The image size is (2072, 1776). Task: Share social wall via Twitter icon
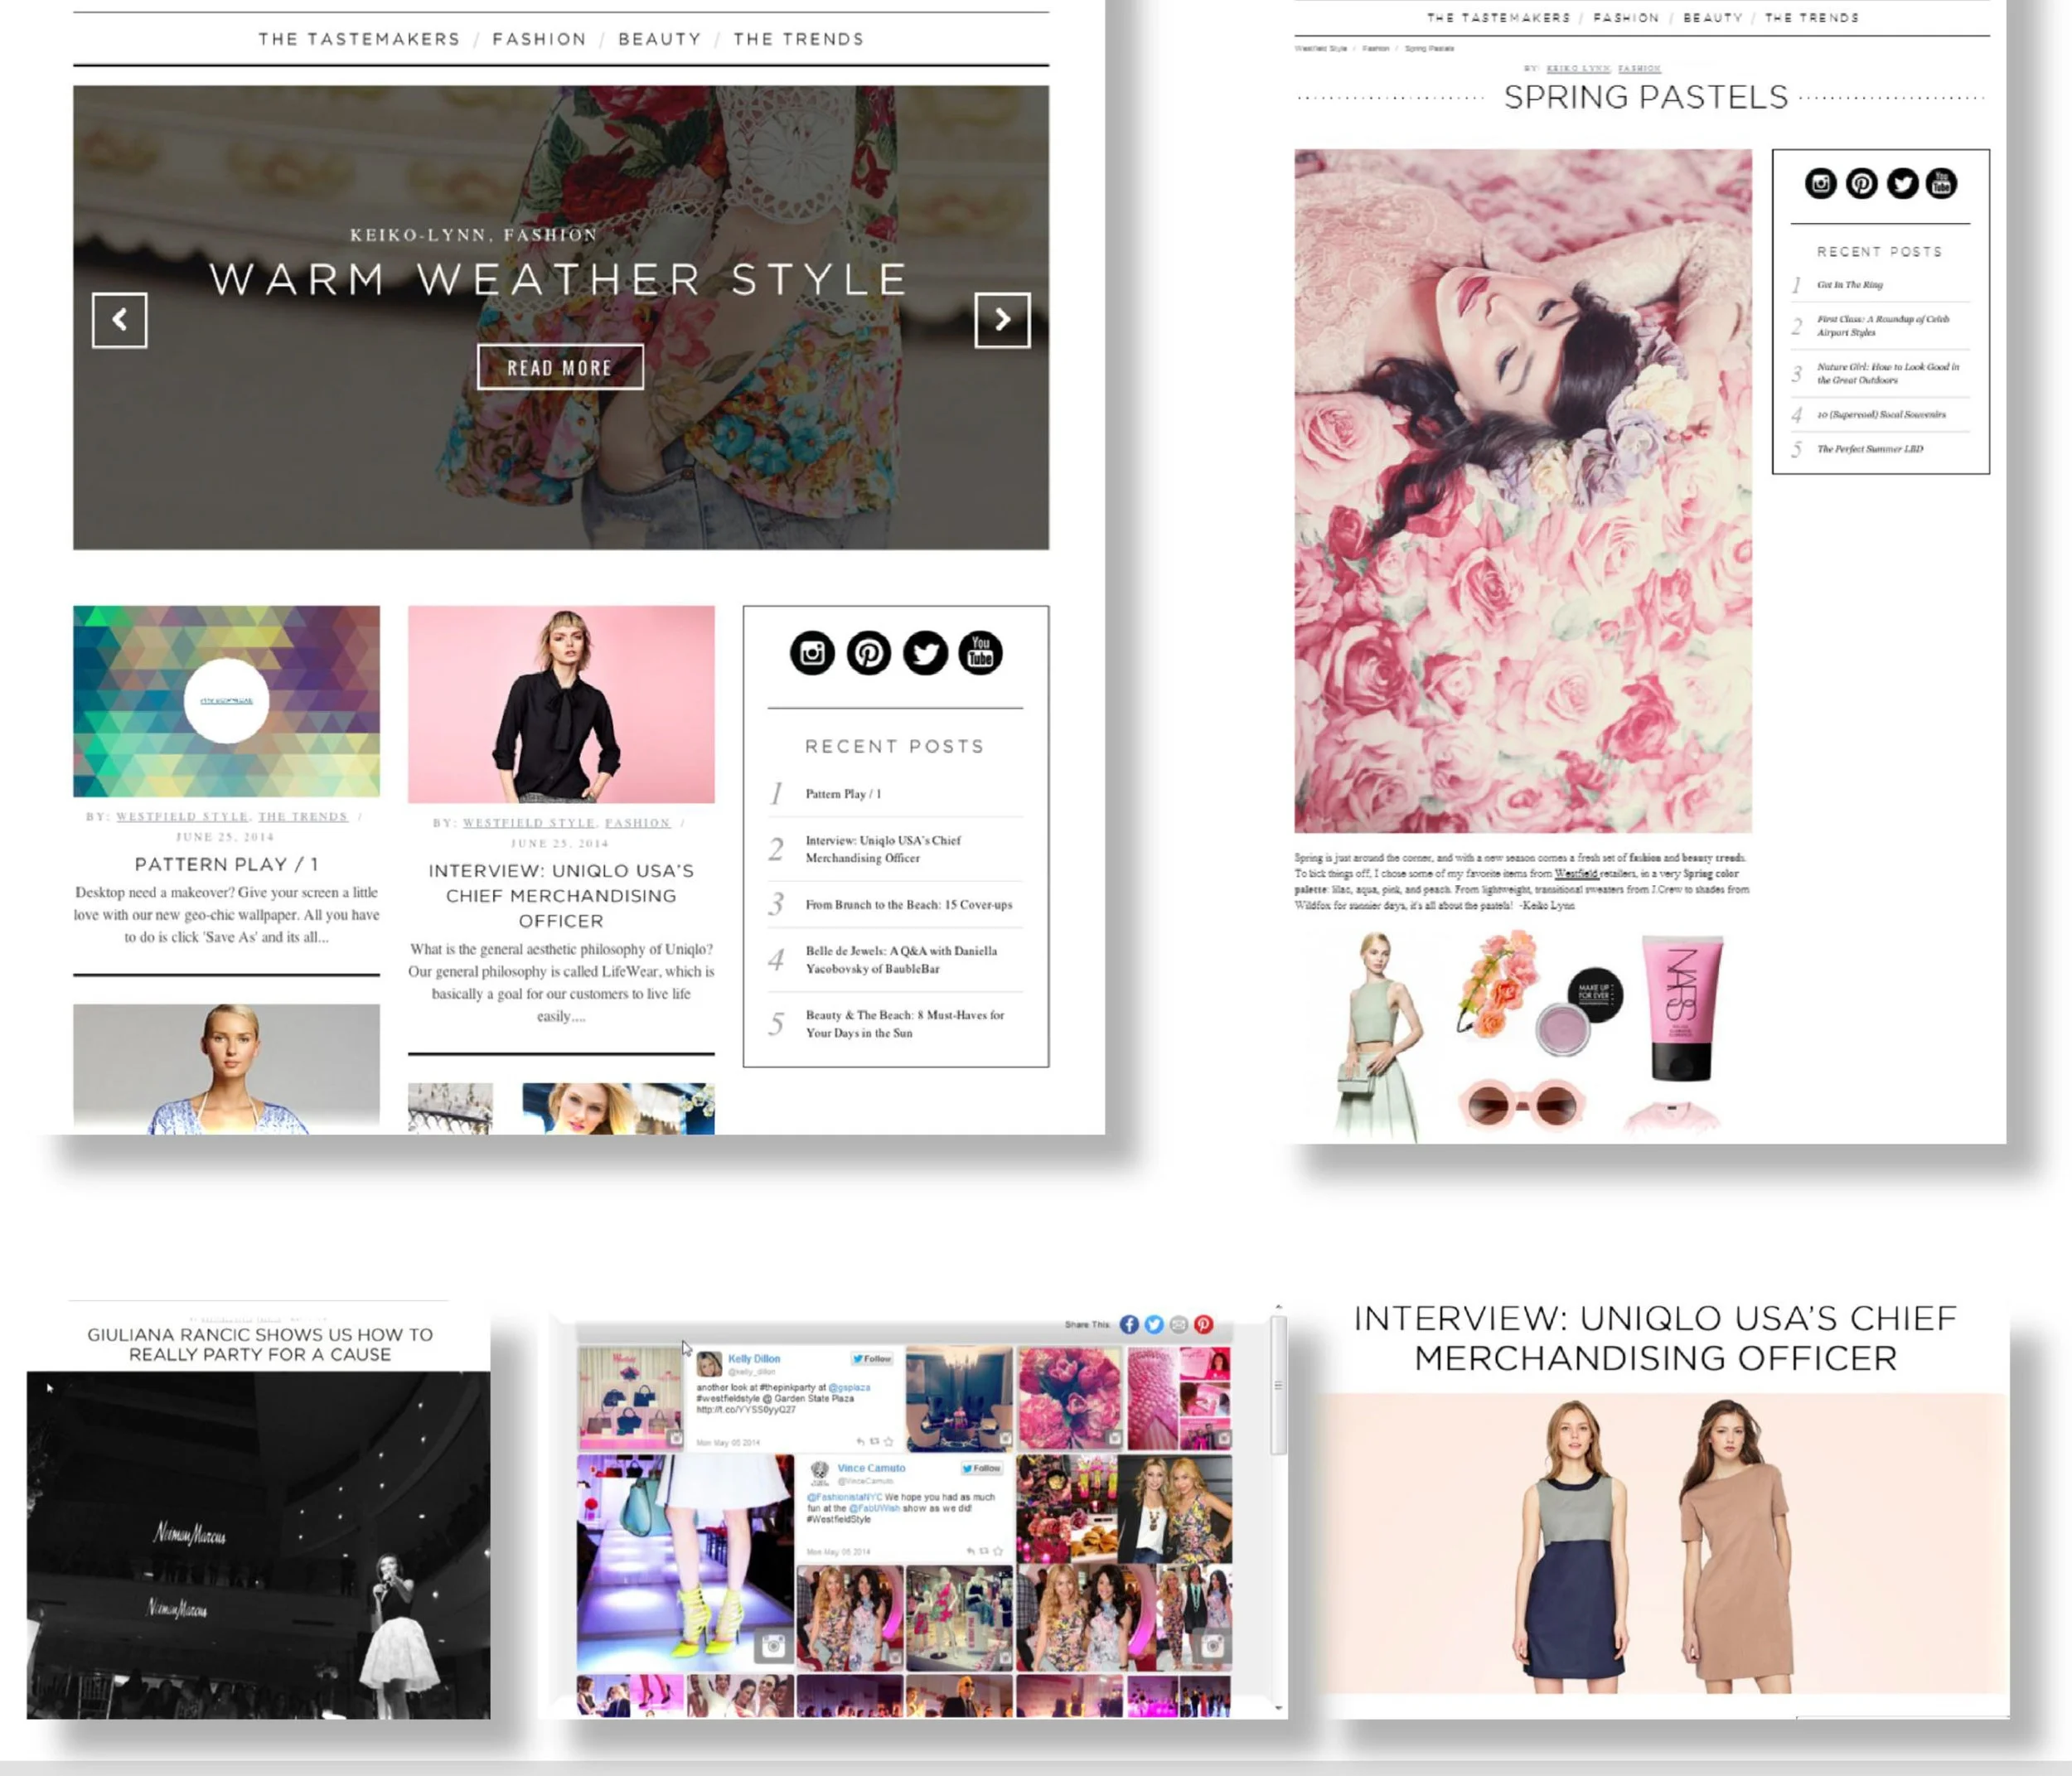[x=1154, y=1324]
